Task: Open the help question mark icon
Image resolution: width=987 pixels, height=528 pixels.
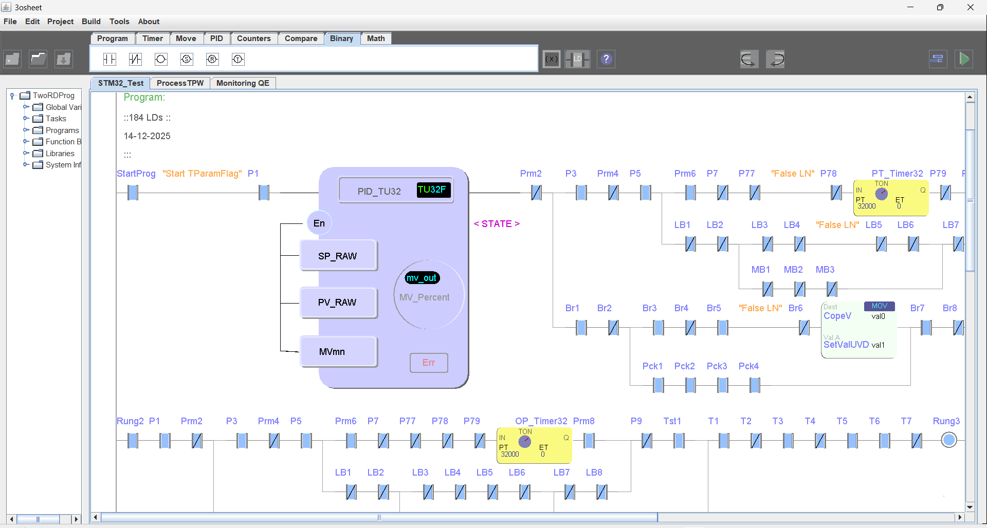Action: (x=606, y=59)
